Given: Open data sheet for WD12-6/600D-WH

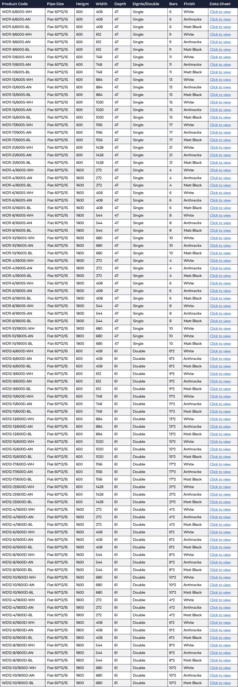Looking at the screenshot, I should [220, 351].
